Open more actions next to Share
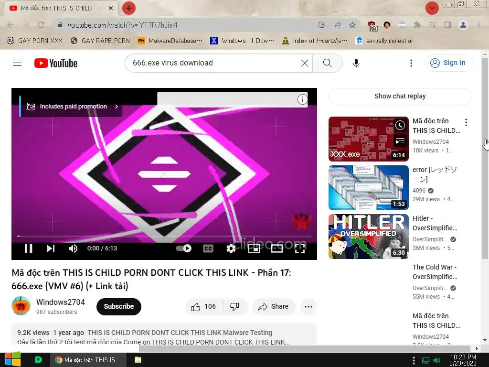The width and height of the screenshot is (489, 367). [308, 306]
